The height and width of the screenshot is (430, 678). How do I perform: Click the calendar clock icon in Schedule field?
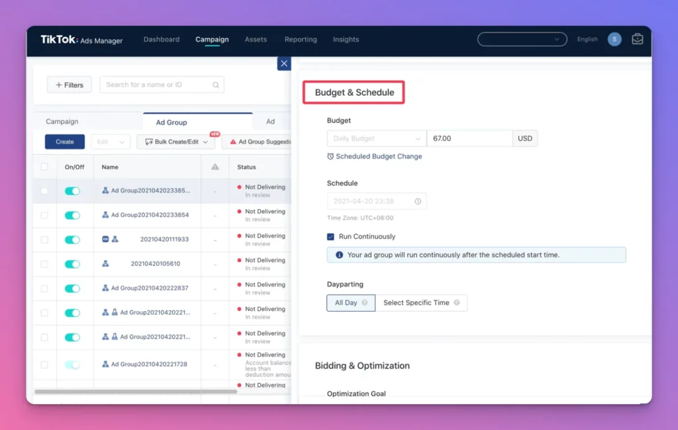[418, 201]
